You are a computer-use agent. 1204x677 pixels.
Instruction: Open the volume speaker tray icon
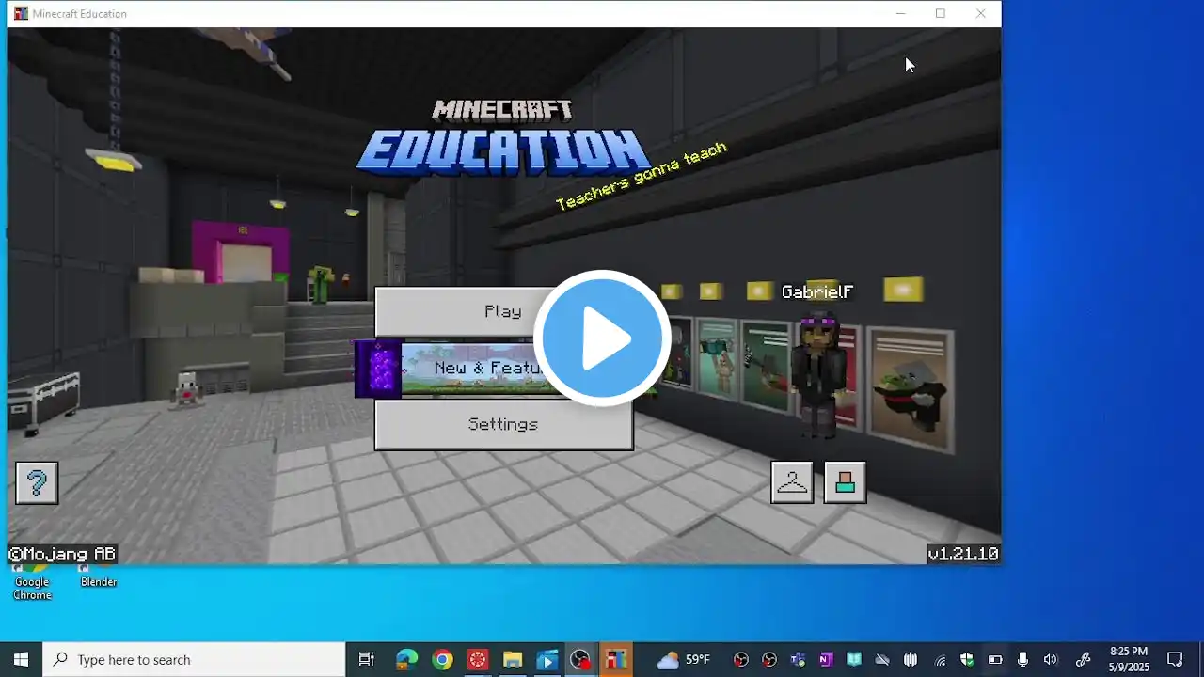[x=1051, y=659]
